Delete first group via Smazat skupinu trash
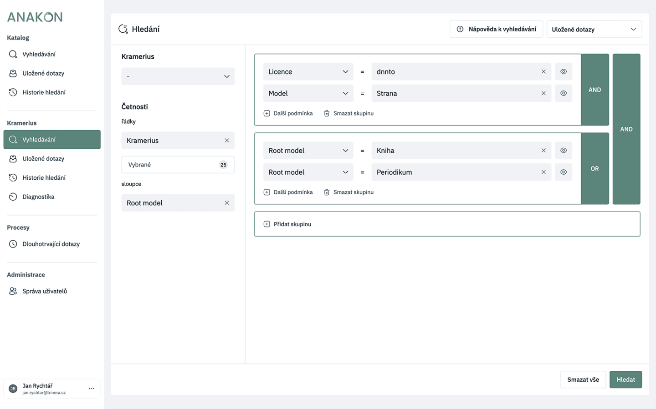Image resolution: width=656 pixels, height=409 pixels. pos(348,113)
